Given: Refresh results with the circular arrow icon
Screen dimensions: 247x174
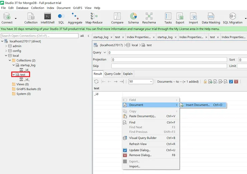Looking at the screenshot, I should coord(96,81).
